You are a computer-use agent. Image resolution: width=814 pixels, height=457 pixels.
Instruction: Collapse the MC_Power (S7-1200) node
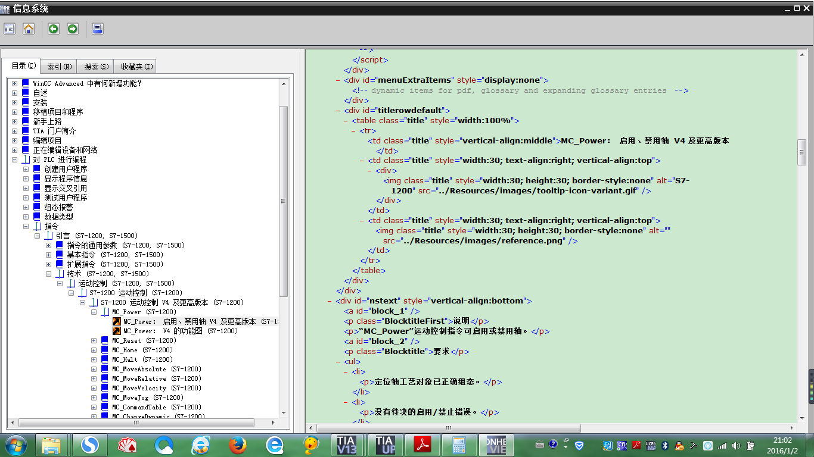pos(94,312)
